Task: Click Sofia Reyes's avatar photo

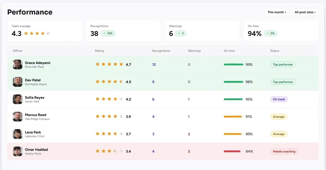Action: click(17, 99)
